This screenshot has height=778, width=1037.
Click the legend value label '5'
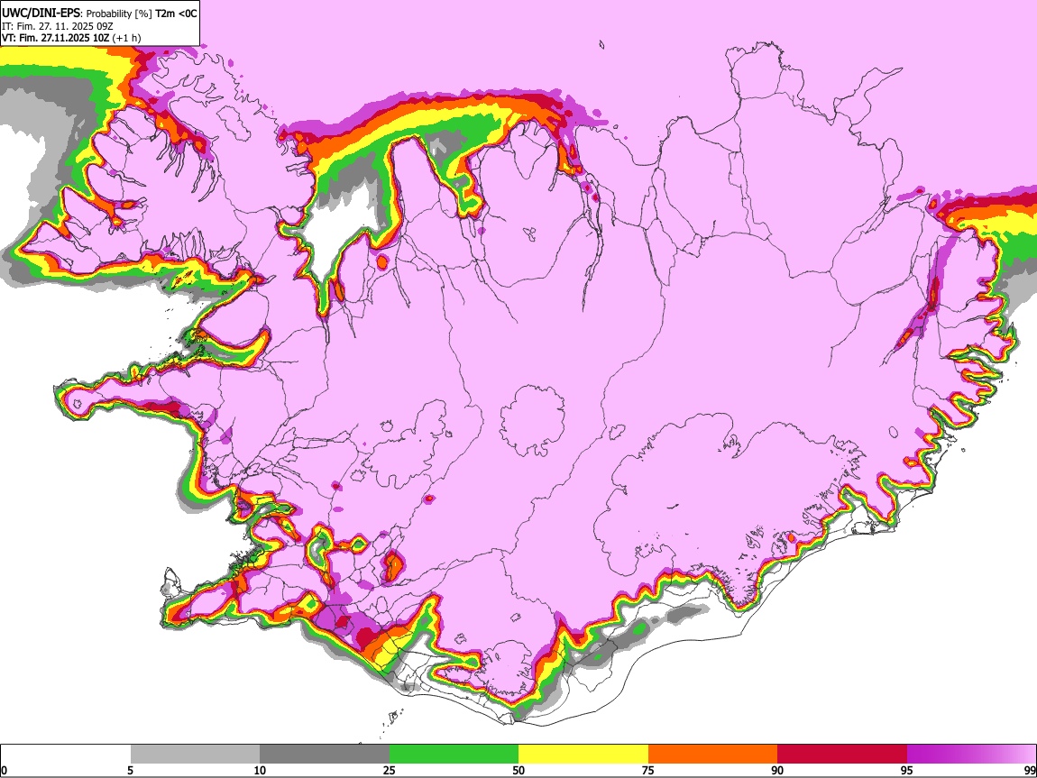(130, 770)
